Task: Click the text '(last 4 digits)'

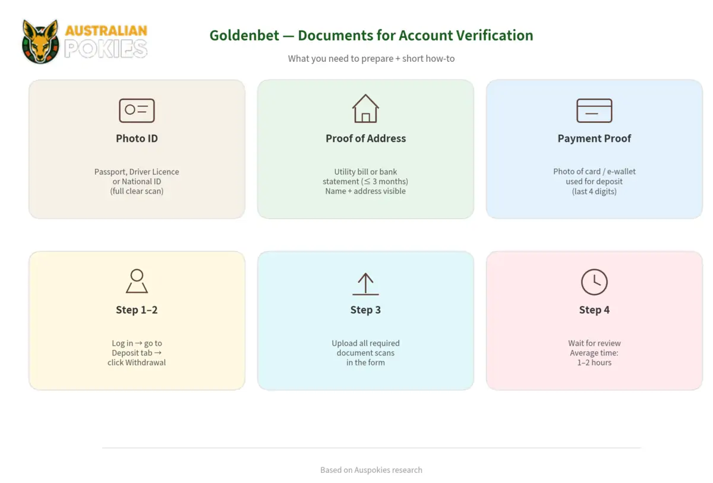Action: (x=594, y=191)
